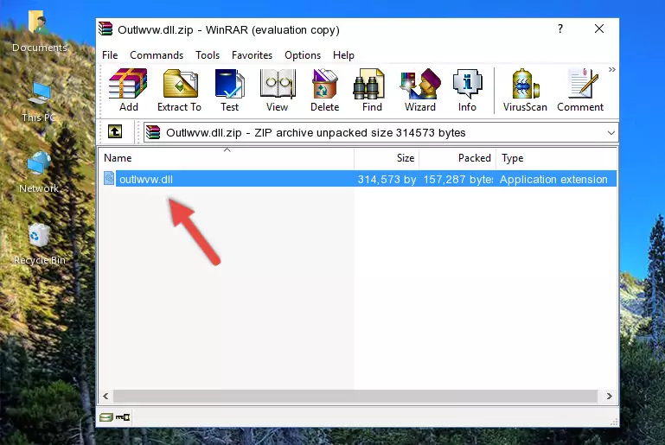Open the File menu
Viewport: 665px width, 445px height.
coord(110,55)
